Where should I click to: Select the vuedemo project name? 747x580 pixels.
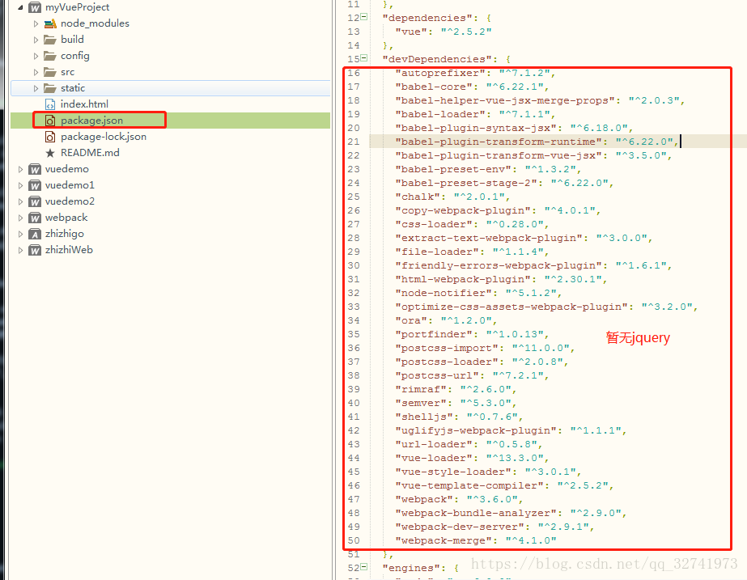pos(66,169)
